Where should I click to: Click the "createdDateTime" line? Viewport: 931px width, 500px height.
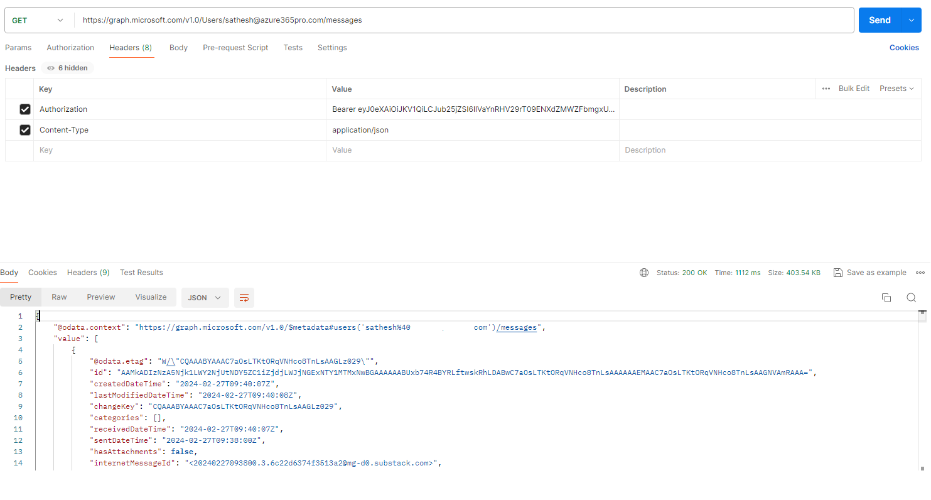(184, 384)
